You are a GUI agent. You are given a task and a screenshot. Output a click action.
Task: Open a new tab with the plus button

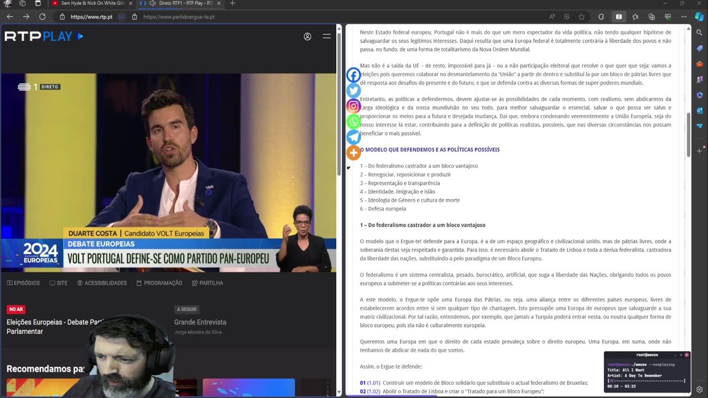coord(232,3)
